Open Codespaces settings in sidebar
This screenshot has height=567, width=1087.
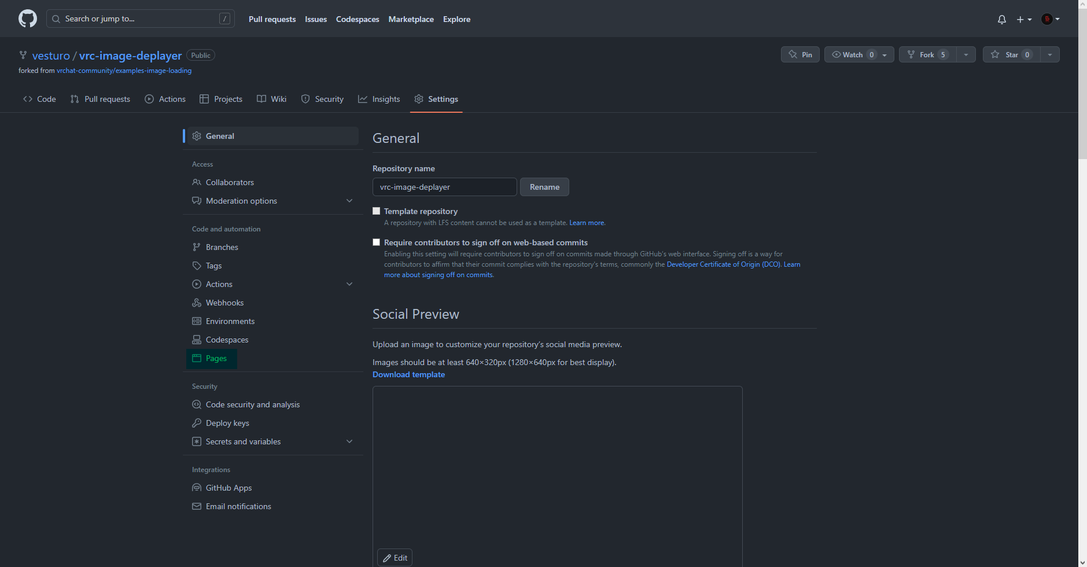(x=273, y=340)
